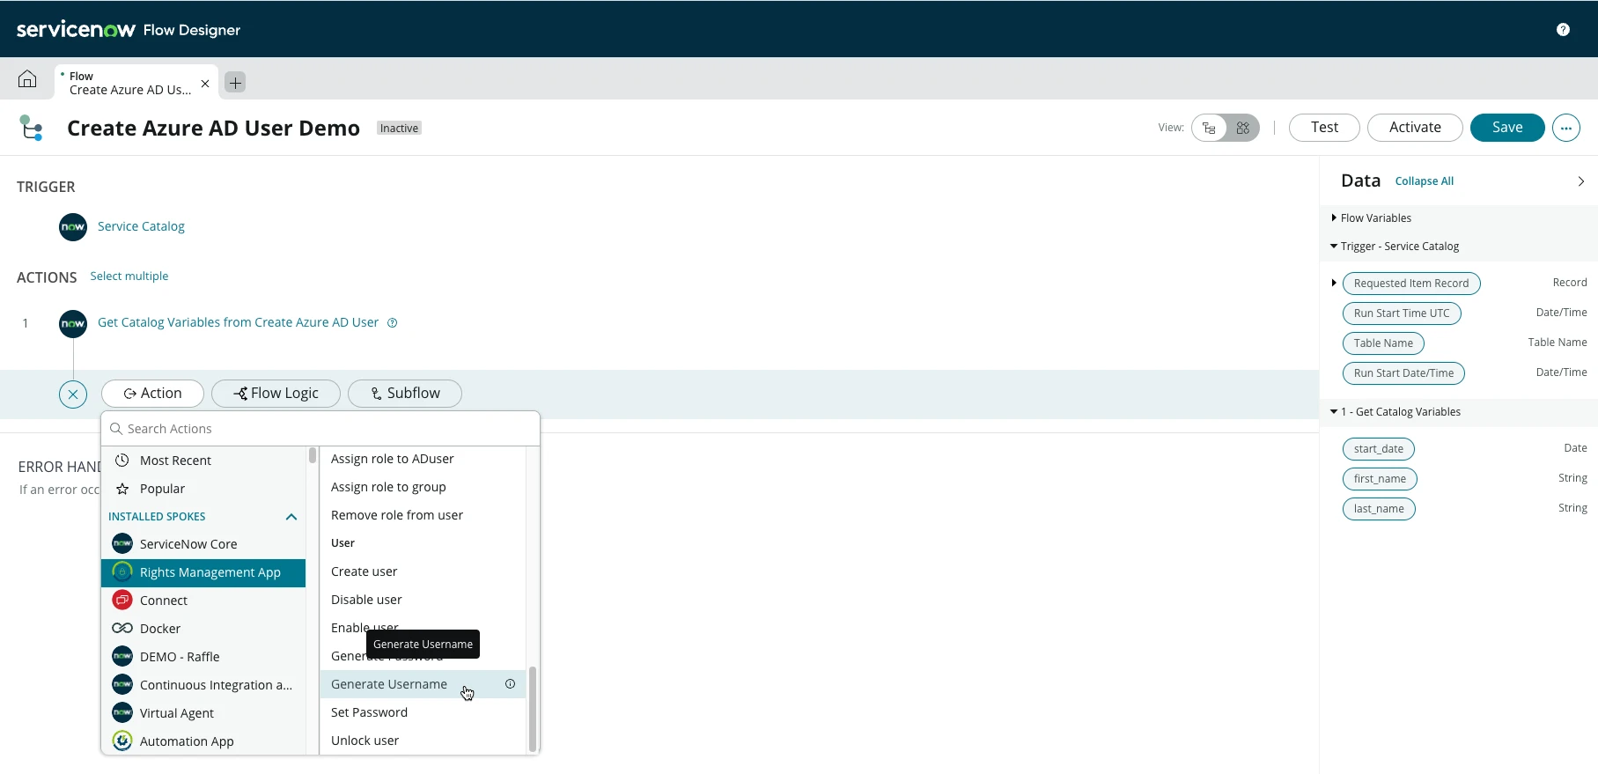Click step 1 now icon
This screenshot has width=1598, height=774.
(73, 324)
